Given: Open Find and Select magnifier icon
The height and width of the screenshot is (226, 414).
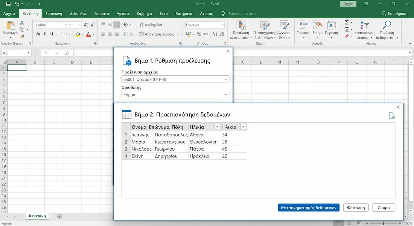Looking at the screenshot, I should 387,25.
